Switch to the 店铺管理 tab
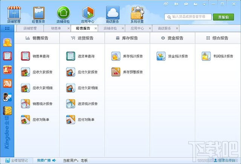The height and width of the screenshot is (164, 241). coord(30,29)
